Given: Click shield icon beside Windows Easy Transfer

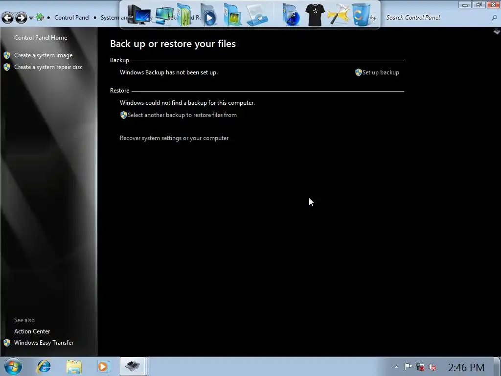Looking at the screenshot, I should 7,343.
